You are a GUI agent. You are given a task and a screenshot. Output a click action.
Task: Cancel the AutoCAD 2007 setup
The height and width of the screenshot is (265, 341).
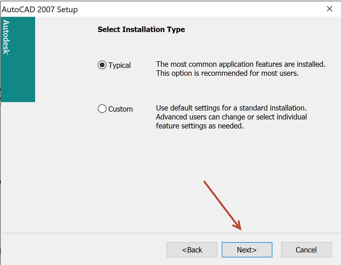pyautogui.click(x=306, y=250)
